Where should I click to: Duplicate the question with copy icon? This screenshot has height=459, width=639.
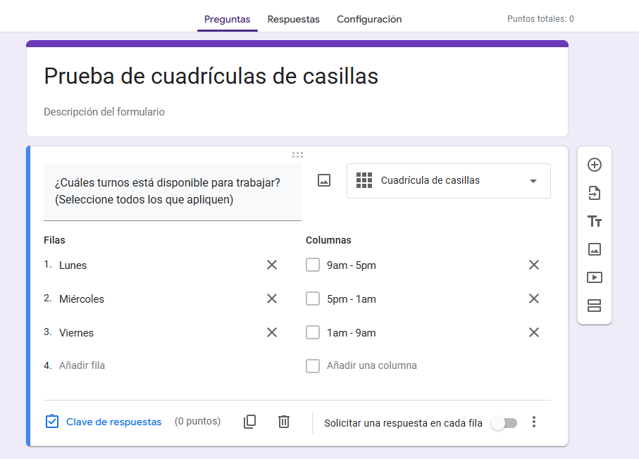(x=249, y=422)
